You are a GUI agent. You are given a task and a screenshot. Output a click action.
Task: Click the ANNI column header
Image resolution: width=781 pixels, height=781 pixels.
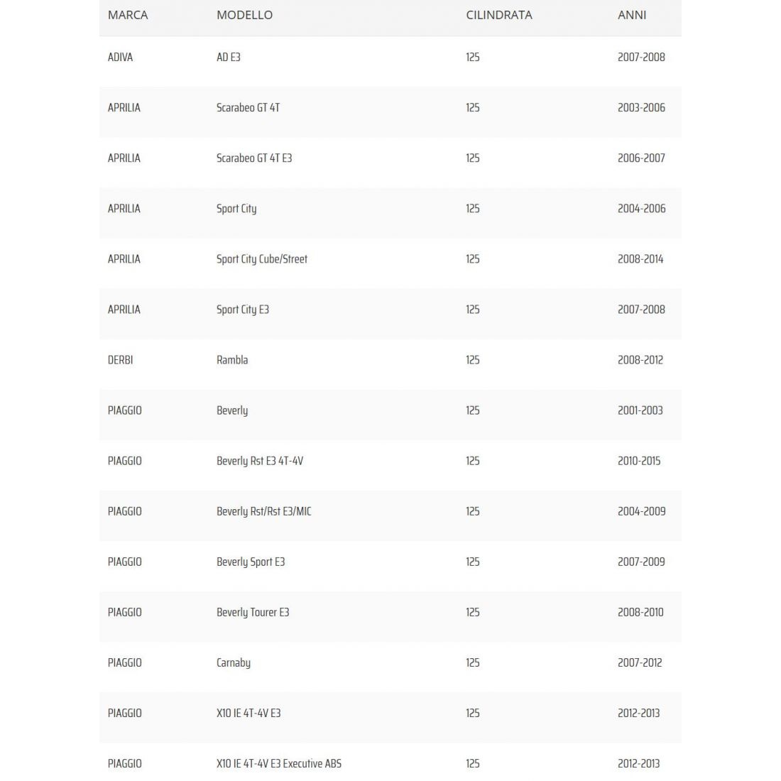click(631, 15)
